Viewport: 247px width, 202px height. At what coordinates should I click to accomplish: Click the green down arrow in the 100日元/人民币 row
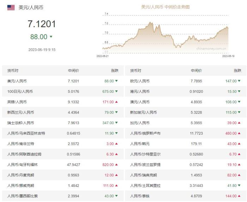(x=116, y=91)
